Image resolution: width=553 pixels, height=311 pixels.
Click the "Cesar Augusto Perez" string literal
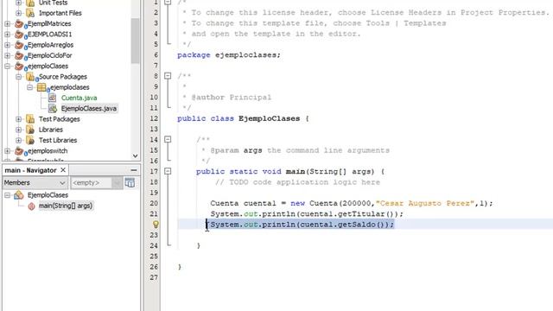click(x=425, y=203)
